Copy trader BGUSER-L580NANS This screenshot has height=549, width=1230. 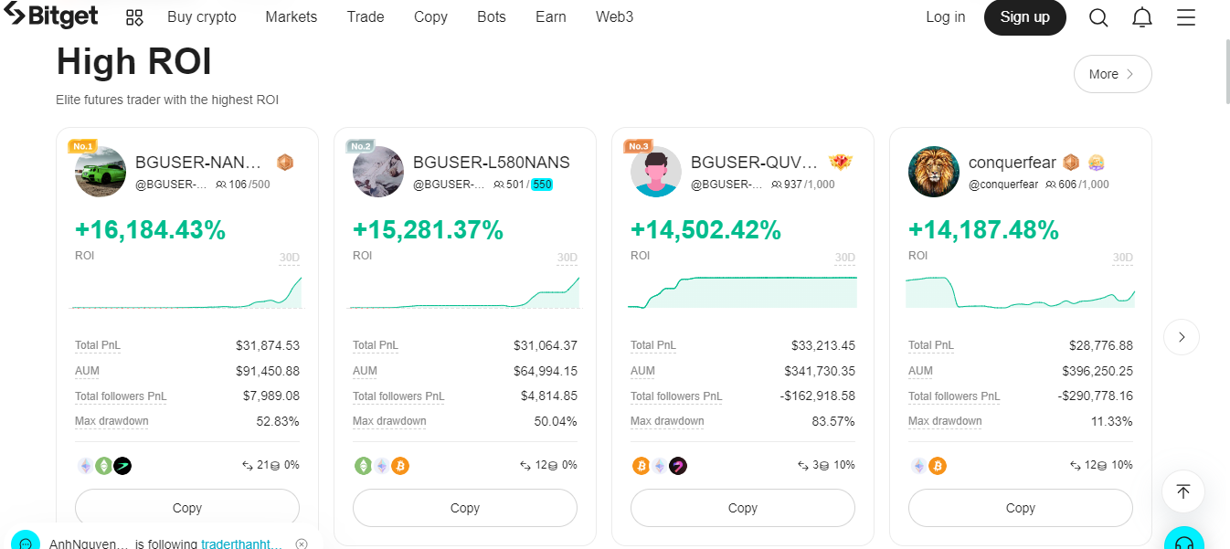tap(465, 508)
